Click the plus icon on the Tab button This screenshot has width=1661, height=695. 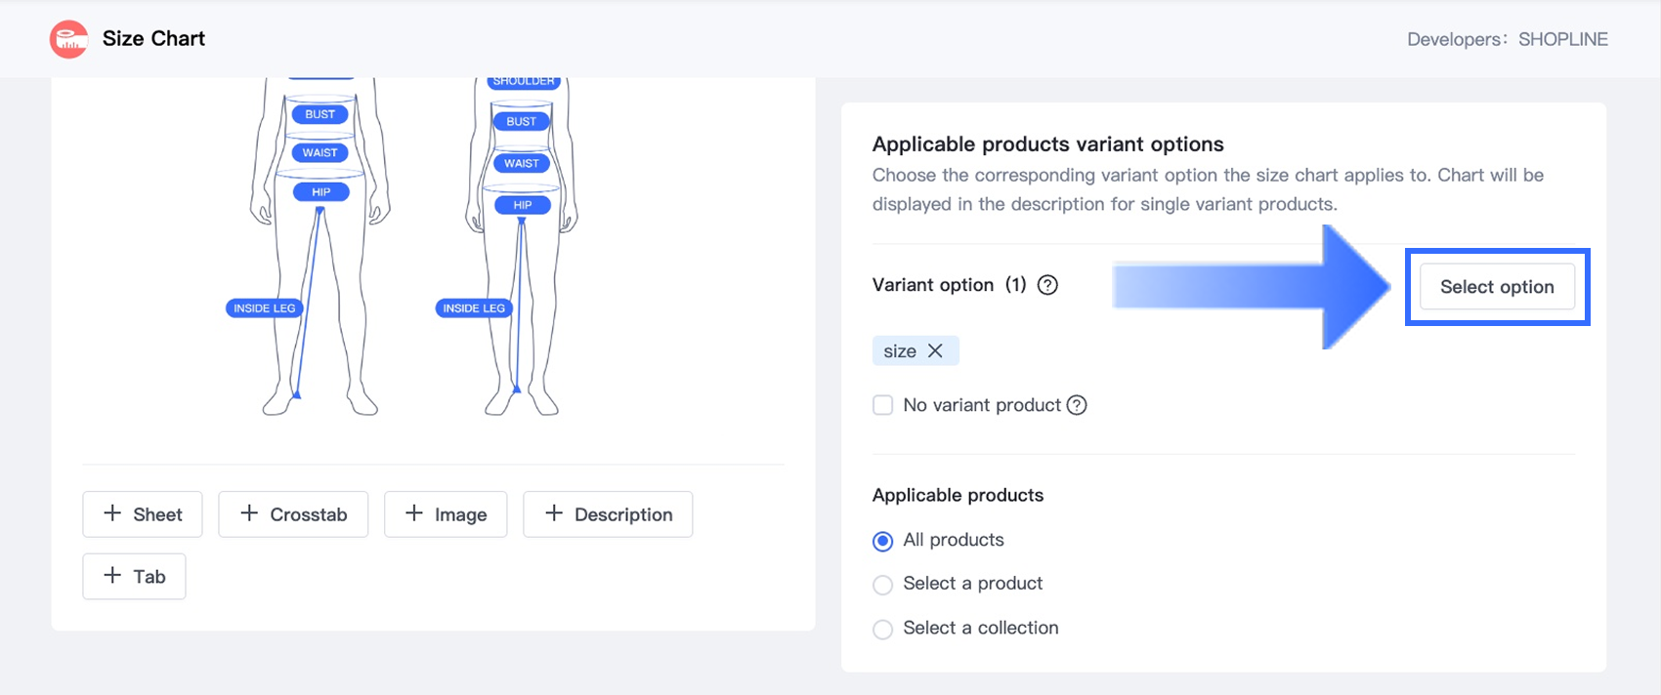coord(112,575)
